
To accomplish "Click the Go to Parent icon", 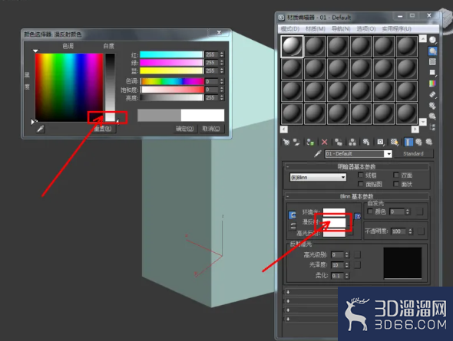I will [418, 142].
